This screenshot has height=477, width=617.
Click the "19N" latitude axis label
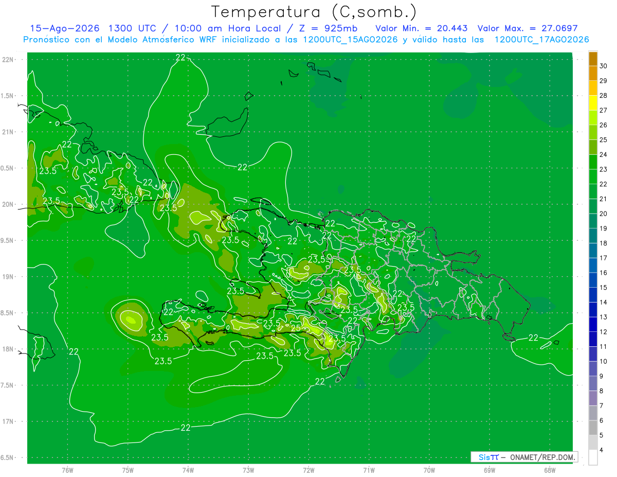click(x=8, y=276)
